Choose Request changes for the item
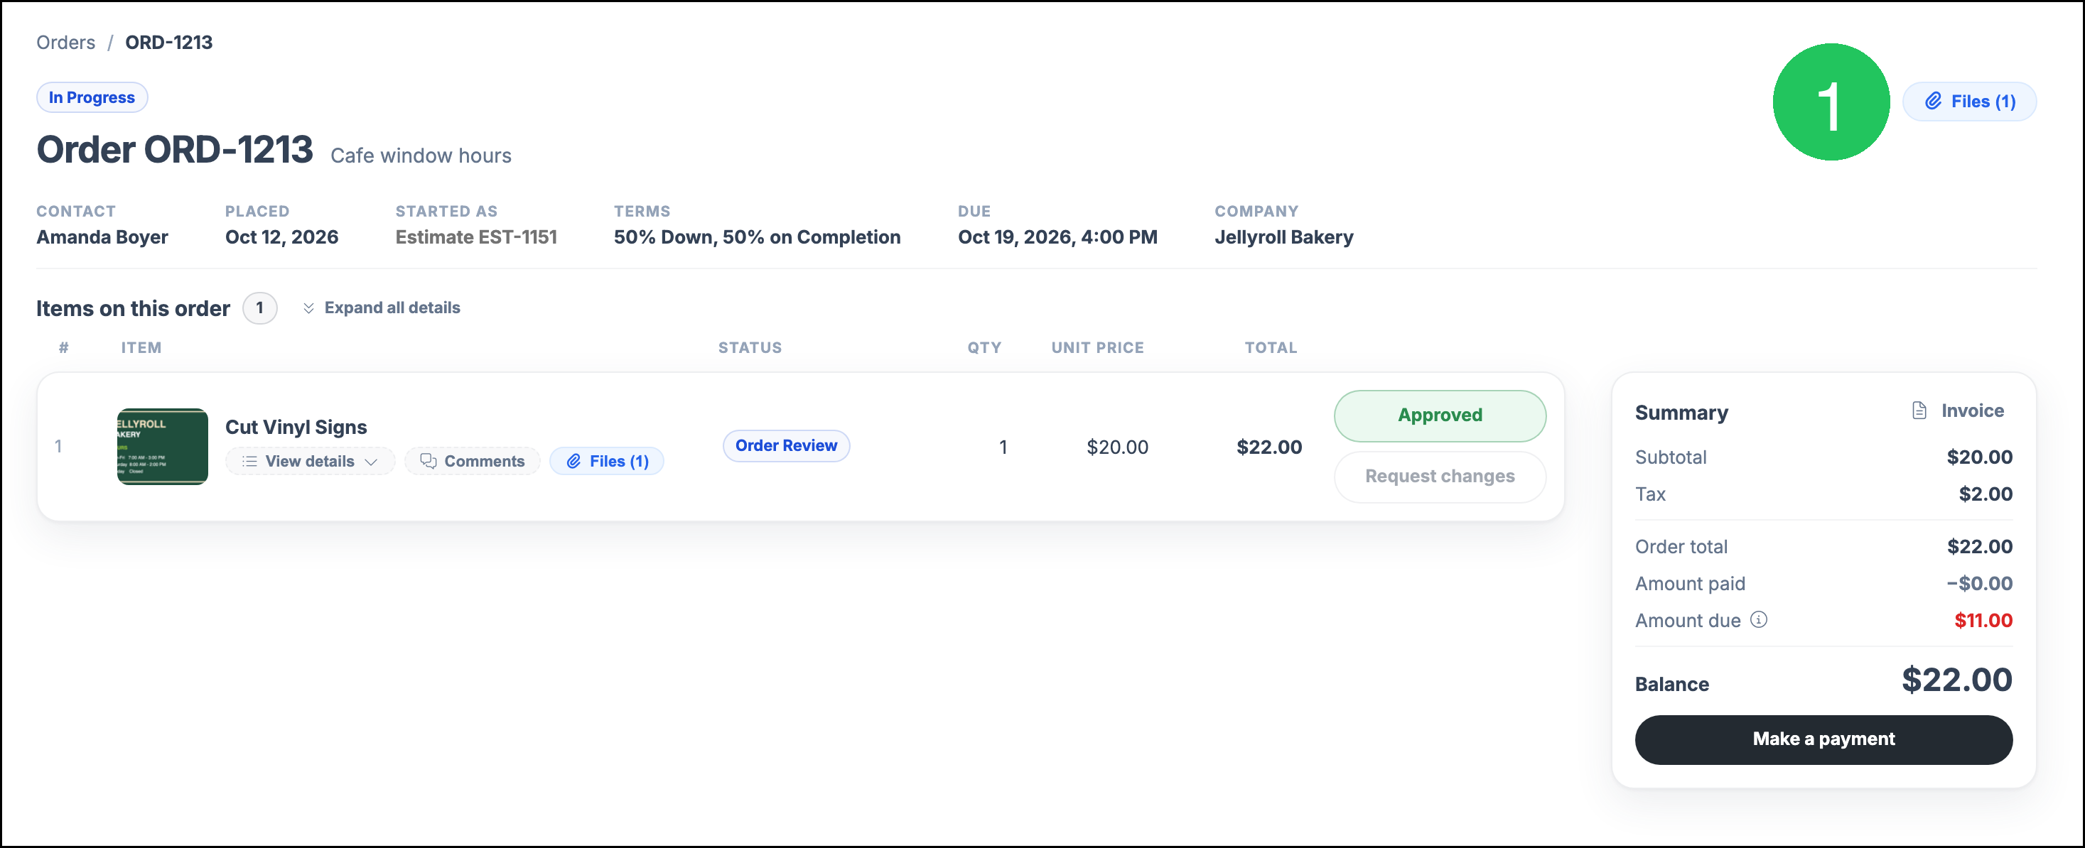The height and width of the screenshot is (848, 2085). tap(1439, 476)
